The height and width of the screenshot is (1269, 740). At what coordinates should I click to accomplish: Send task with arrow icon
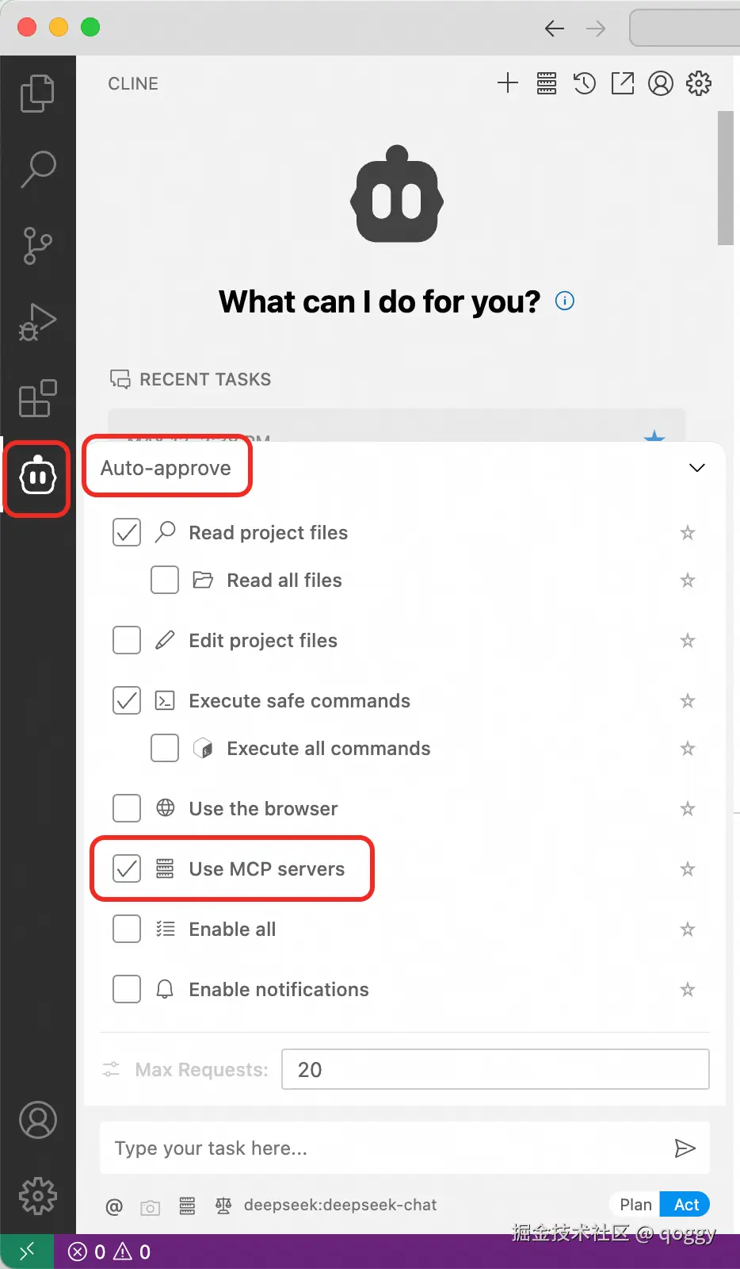[685, 1148]
